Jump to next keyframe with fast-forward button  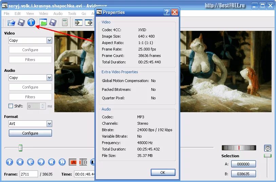[x=62, y=162]
